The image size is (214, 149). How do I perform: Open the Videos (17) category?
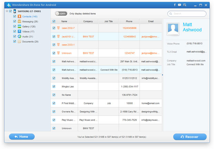coord(28,31)
